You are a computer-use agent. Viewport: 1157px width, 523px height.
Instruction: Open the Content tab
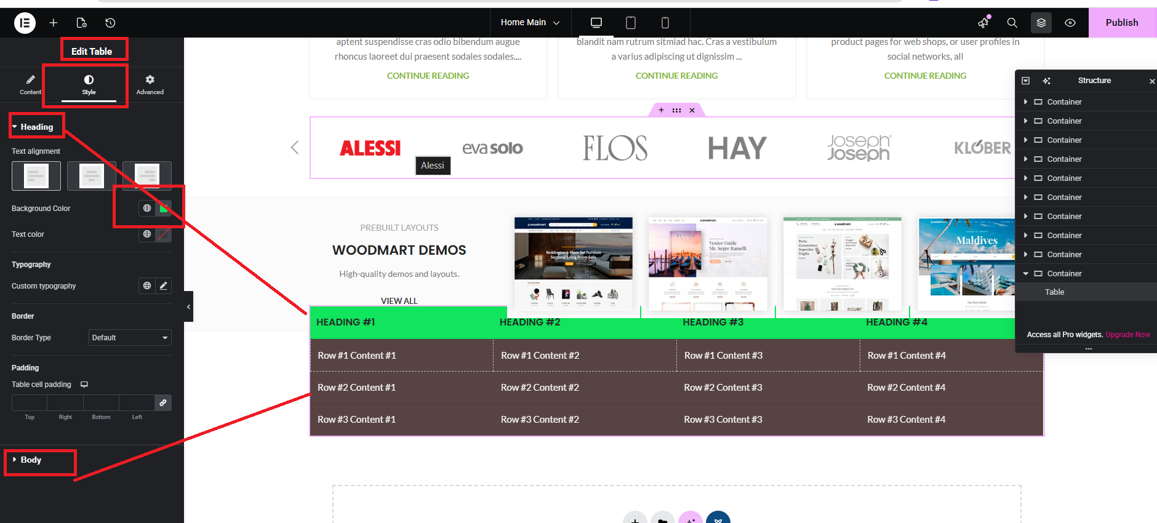point(30,85)
